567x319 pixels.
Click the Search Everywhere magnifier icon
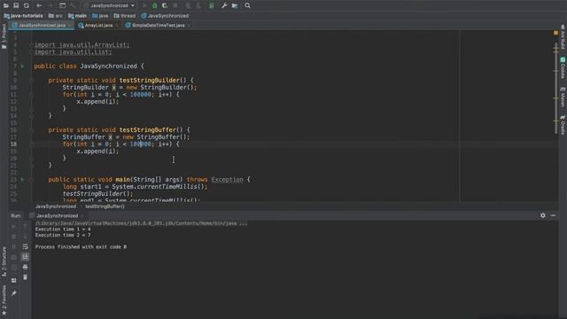(x=247, y=5)
